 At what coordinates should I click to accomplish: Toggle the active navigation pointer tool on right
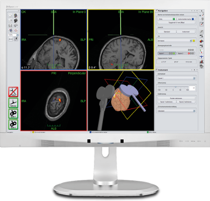[x=201, y=24]
